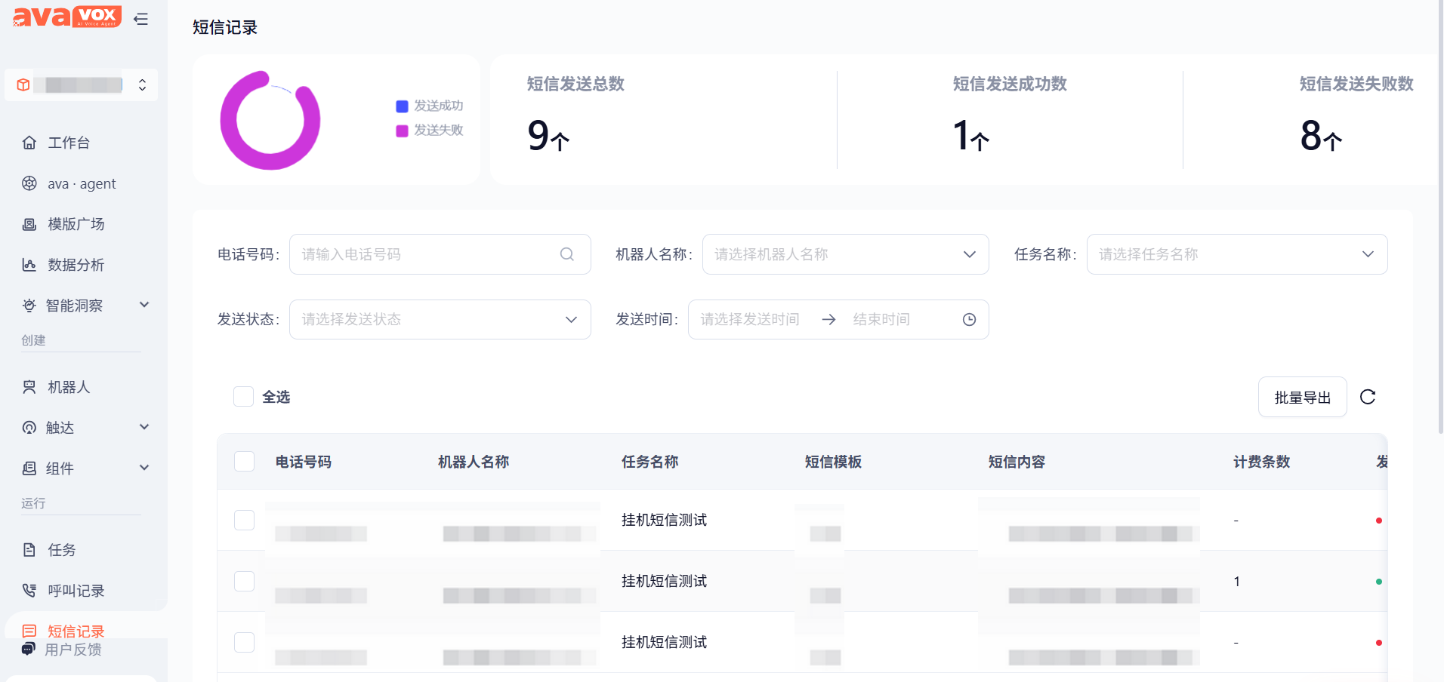
Task: Click the refresh icon next to 批量导出
Action: tap(1368, 397)
